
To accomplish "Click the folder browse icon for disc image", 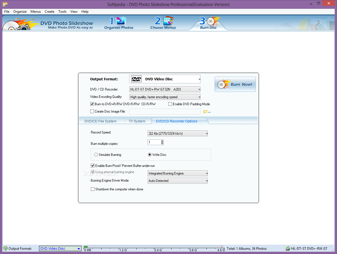I will click(207, 112).
